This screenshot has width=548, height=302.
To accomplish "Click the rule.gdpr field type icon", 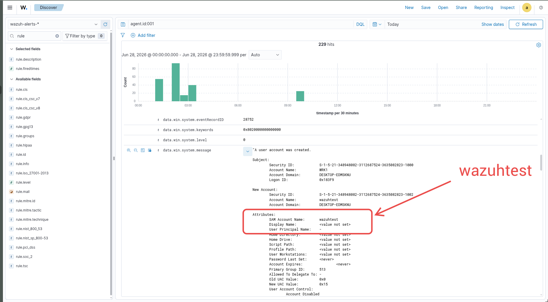I will [x=11, y=117].
